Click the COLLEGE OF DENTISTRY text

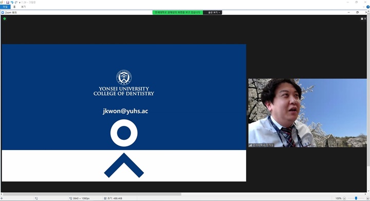[124, 94]
